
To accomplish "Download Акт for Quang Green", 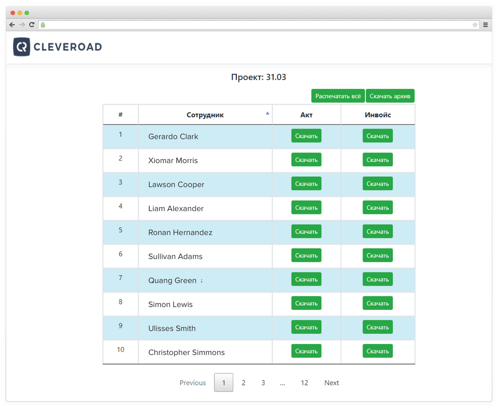I will coord(306,279).
